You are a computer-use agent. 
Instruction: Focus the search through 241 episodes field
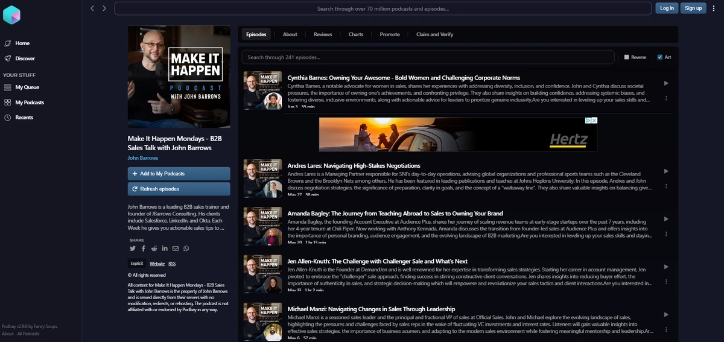tap(428, 57)
